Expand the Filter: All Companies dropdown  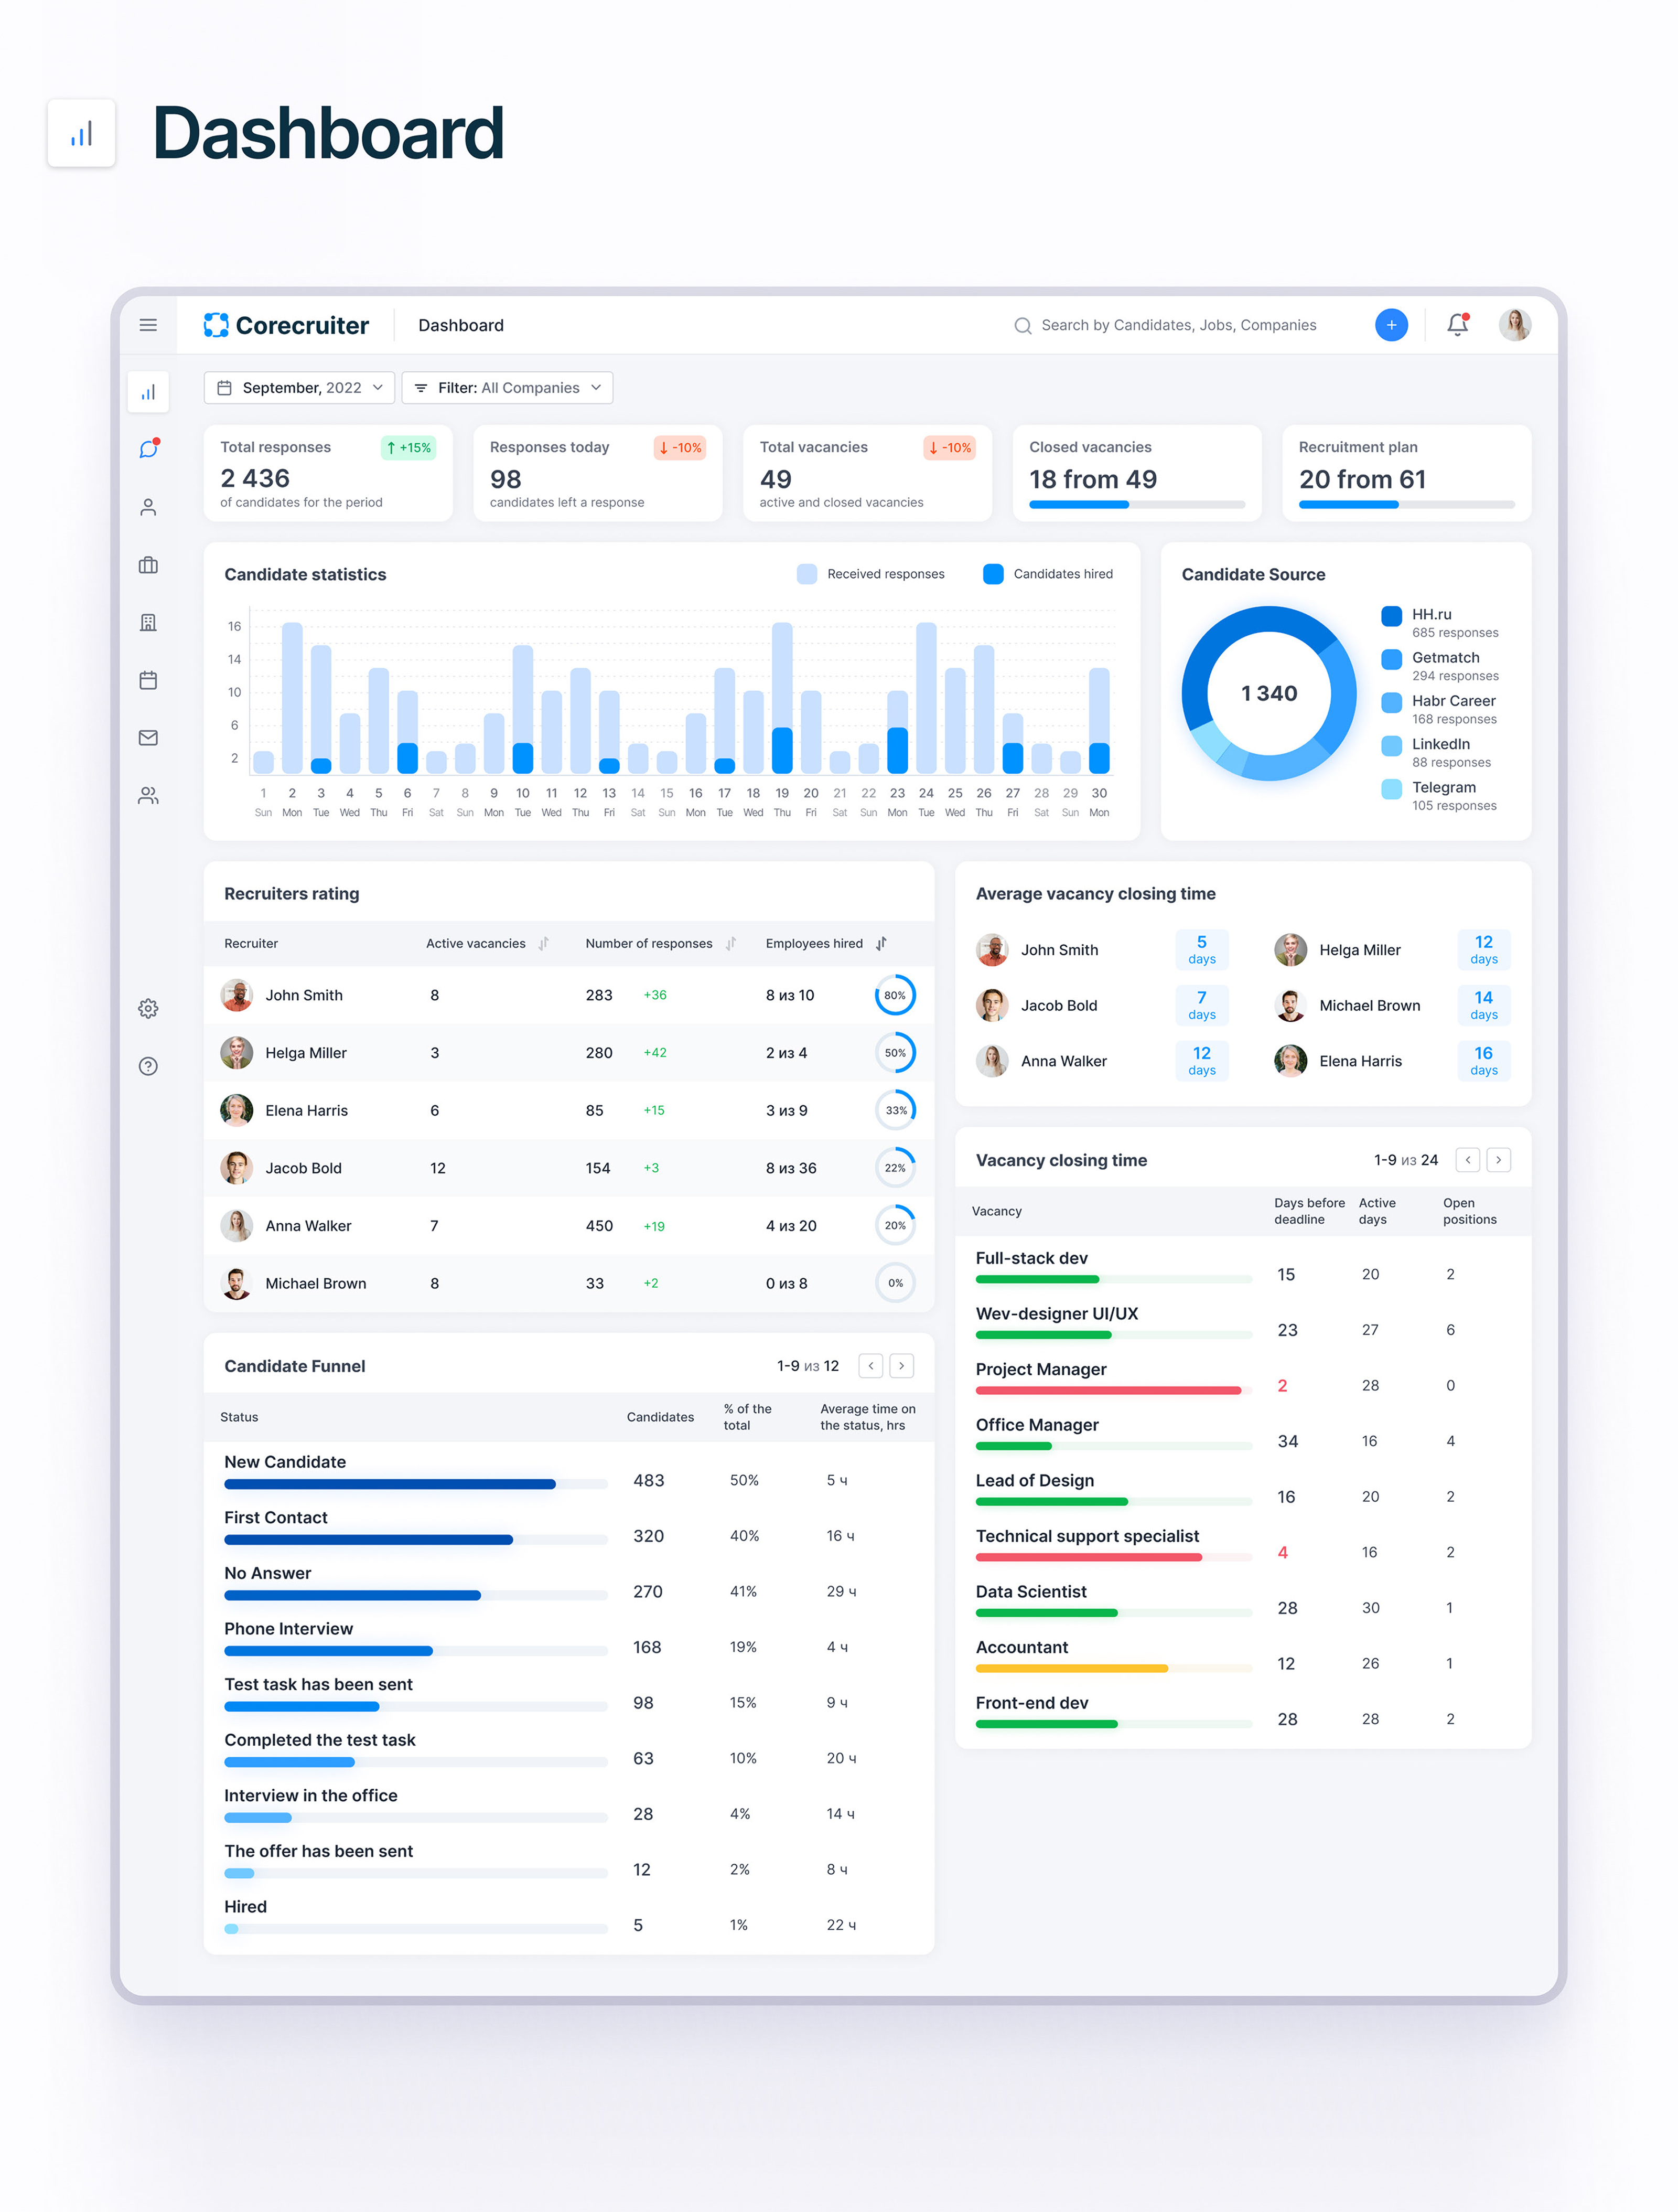508,388
